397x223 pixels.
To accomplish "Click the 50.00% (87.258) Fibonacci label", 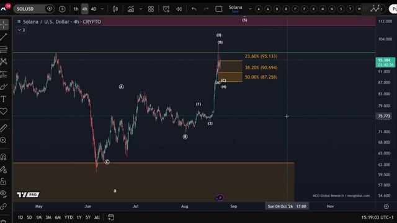I will point(261,77).
